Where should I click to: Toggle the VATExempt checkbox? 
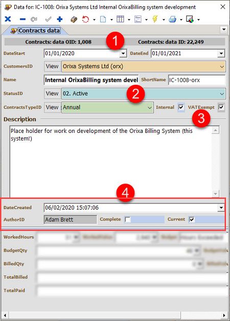pyautogui.click(x=221, y=107)
